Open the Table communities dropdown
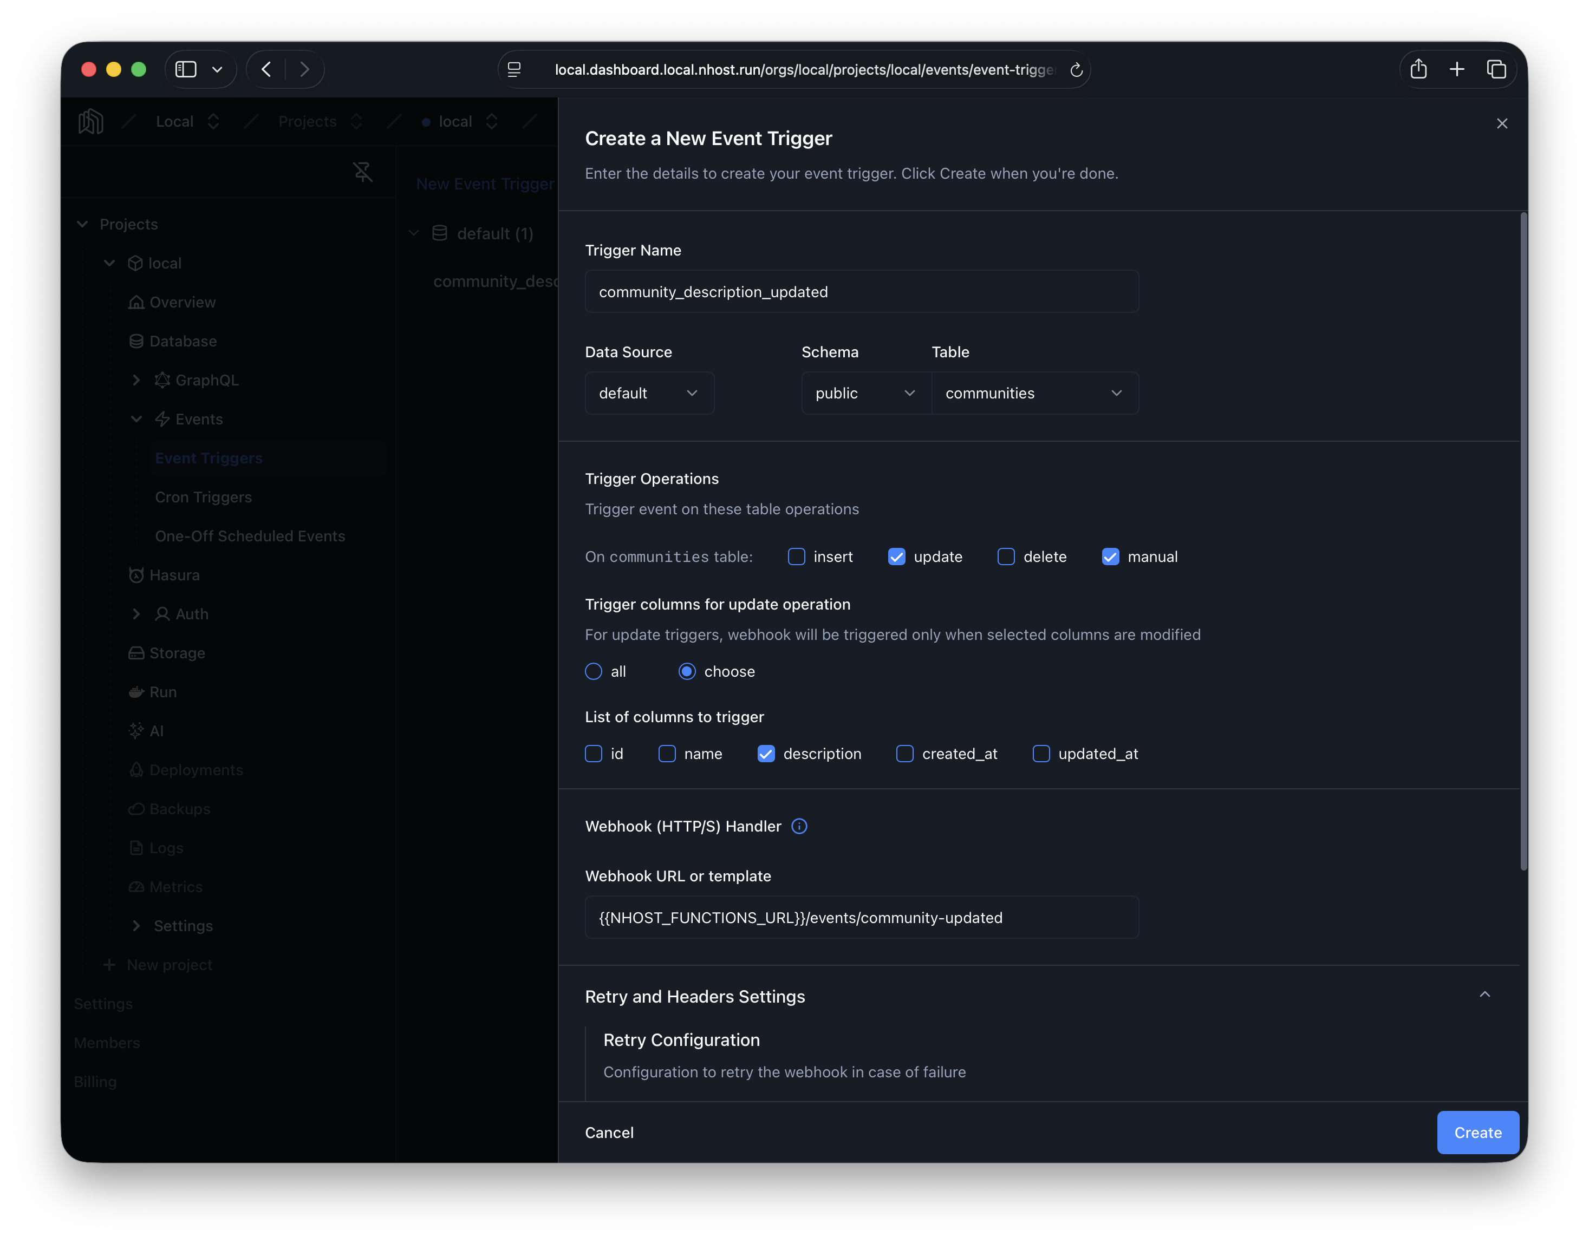This screenshot has height=1243, width=1589. coord(1034,393)
